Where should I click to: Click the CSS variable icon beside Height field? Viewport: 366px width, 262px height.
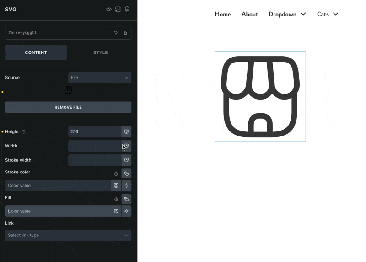point(126,131)
